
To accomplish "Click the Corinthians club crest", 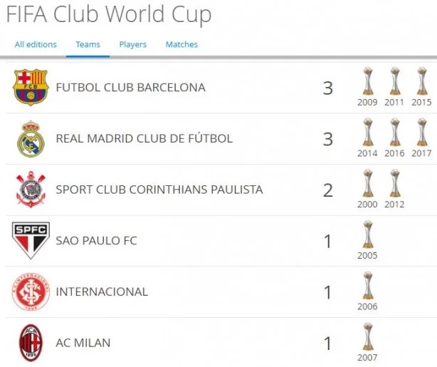I will click(x=31, y=190).
